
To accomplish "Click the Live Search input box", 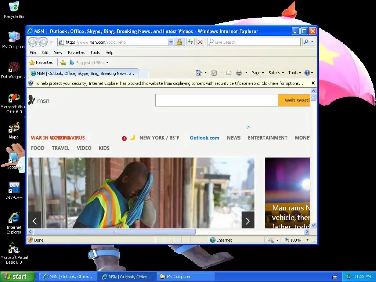I will point(254,42).
